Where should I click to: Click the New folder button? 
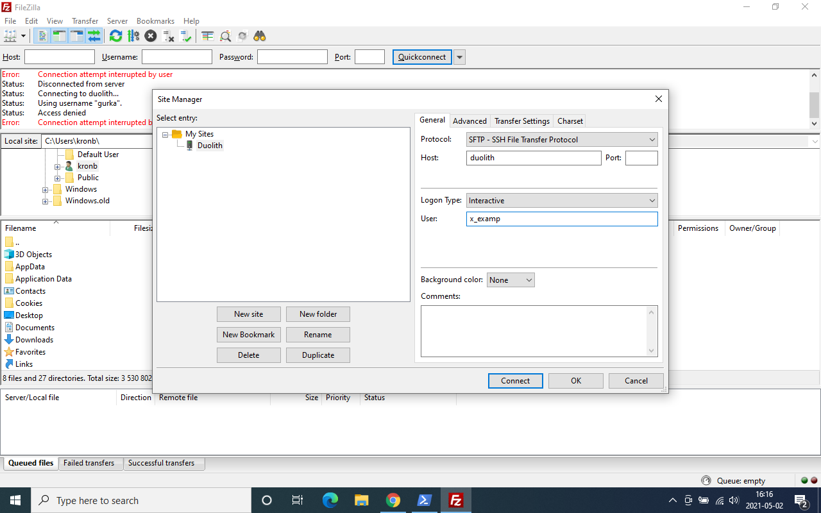point(318,314)
